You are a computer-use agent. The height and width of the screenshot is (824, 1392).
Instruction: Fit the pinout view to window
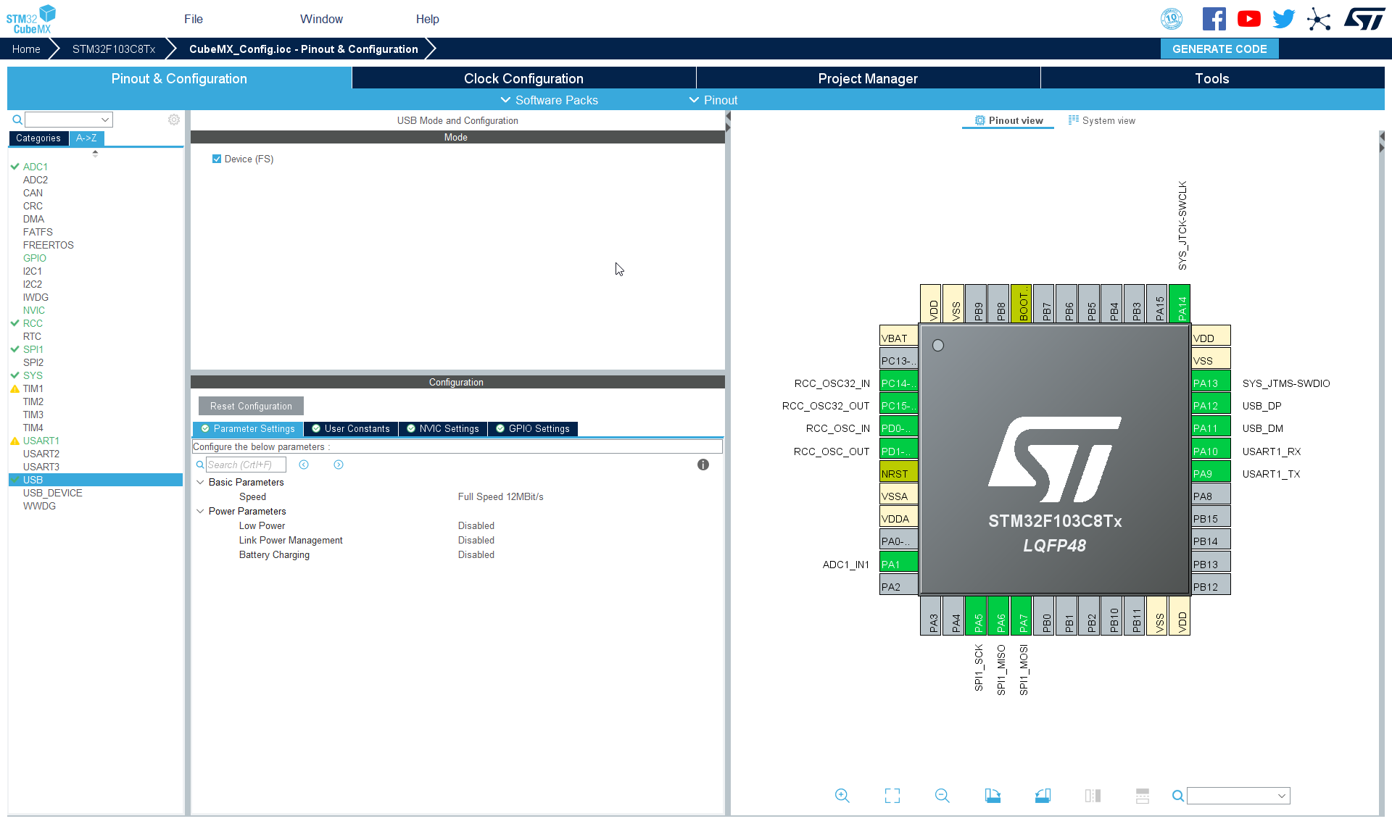pyautogui.click(x=892, y=796)
